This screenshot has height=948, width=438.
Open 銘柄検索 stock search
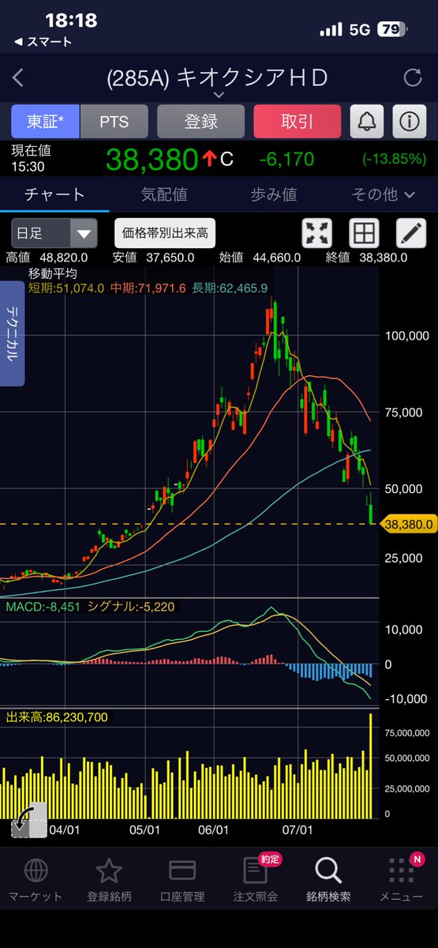328,879
